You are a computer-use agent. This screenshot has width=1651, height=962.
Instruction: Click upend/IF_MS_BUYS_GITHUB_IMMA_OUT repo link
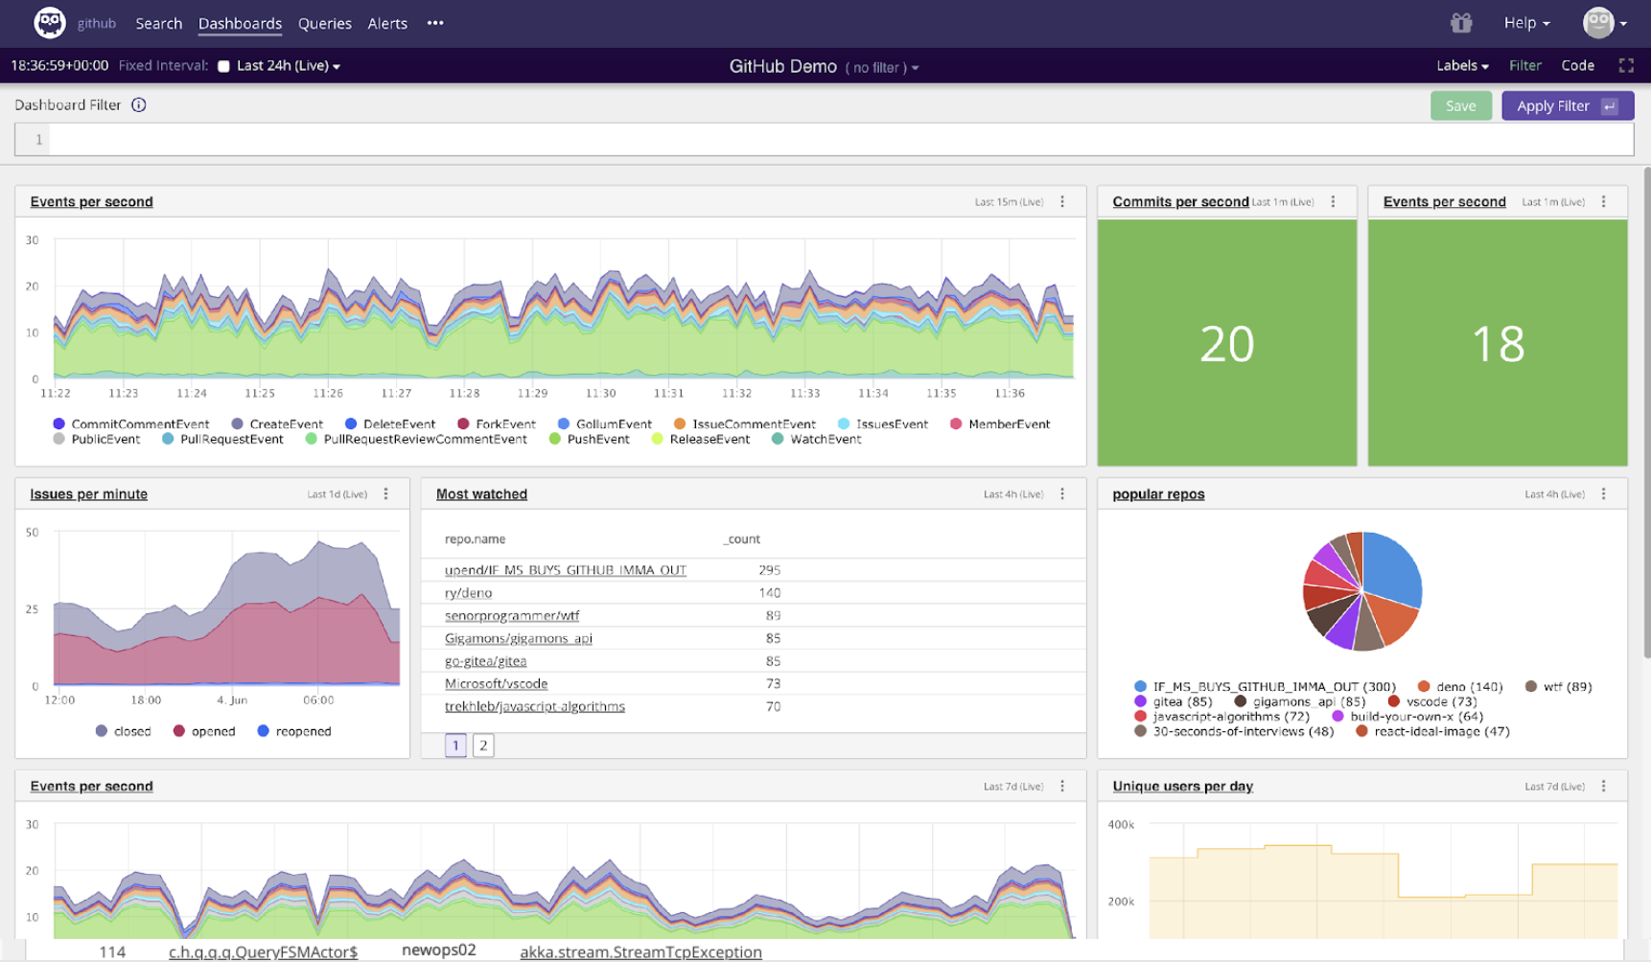[566, 570]
